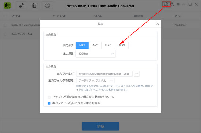Select the Big Fat Bass featuring will.i.am track
201x133 pixels.
pyautogui.click(x=26, y=25)
